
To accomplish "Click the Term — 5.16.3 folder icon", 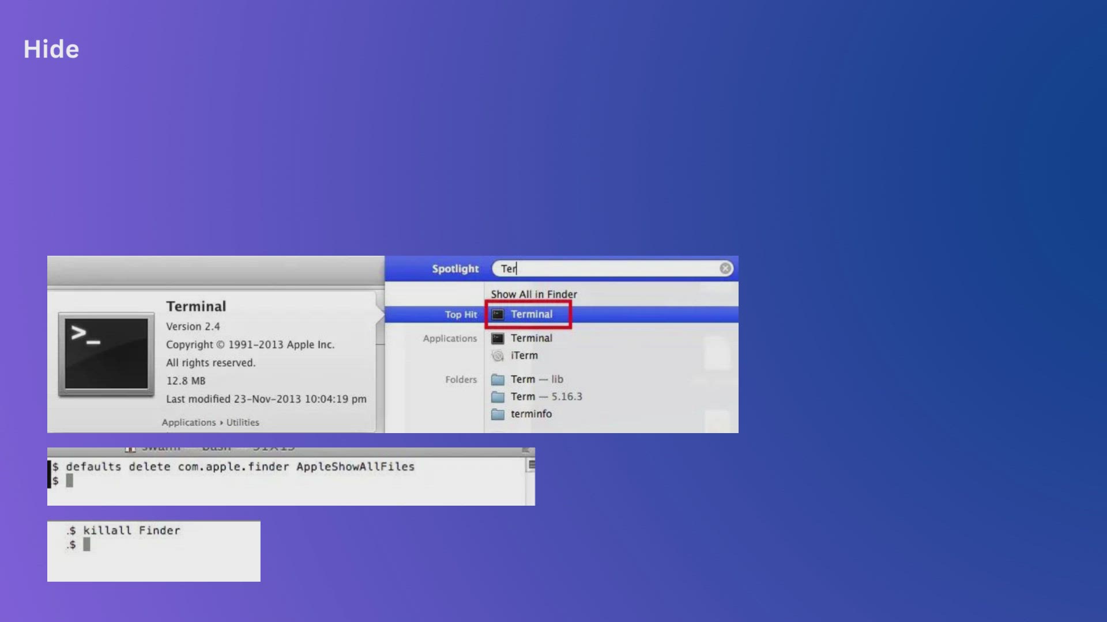I will [498, 397].
